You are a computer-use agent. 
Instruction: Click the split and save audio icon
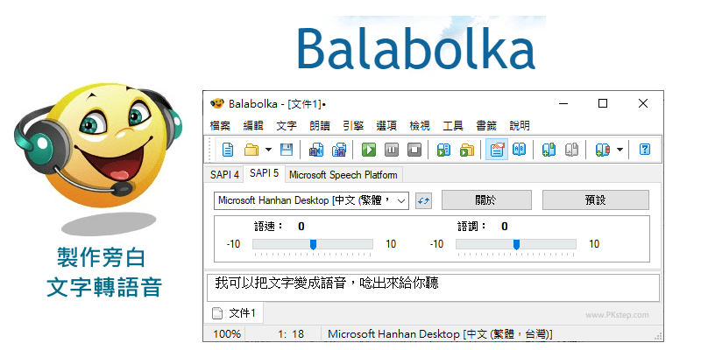point(339,149)
